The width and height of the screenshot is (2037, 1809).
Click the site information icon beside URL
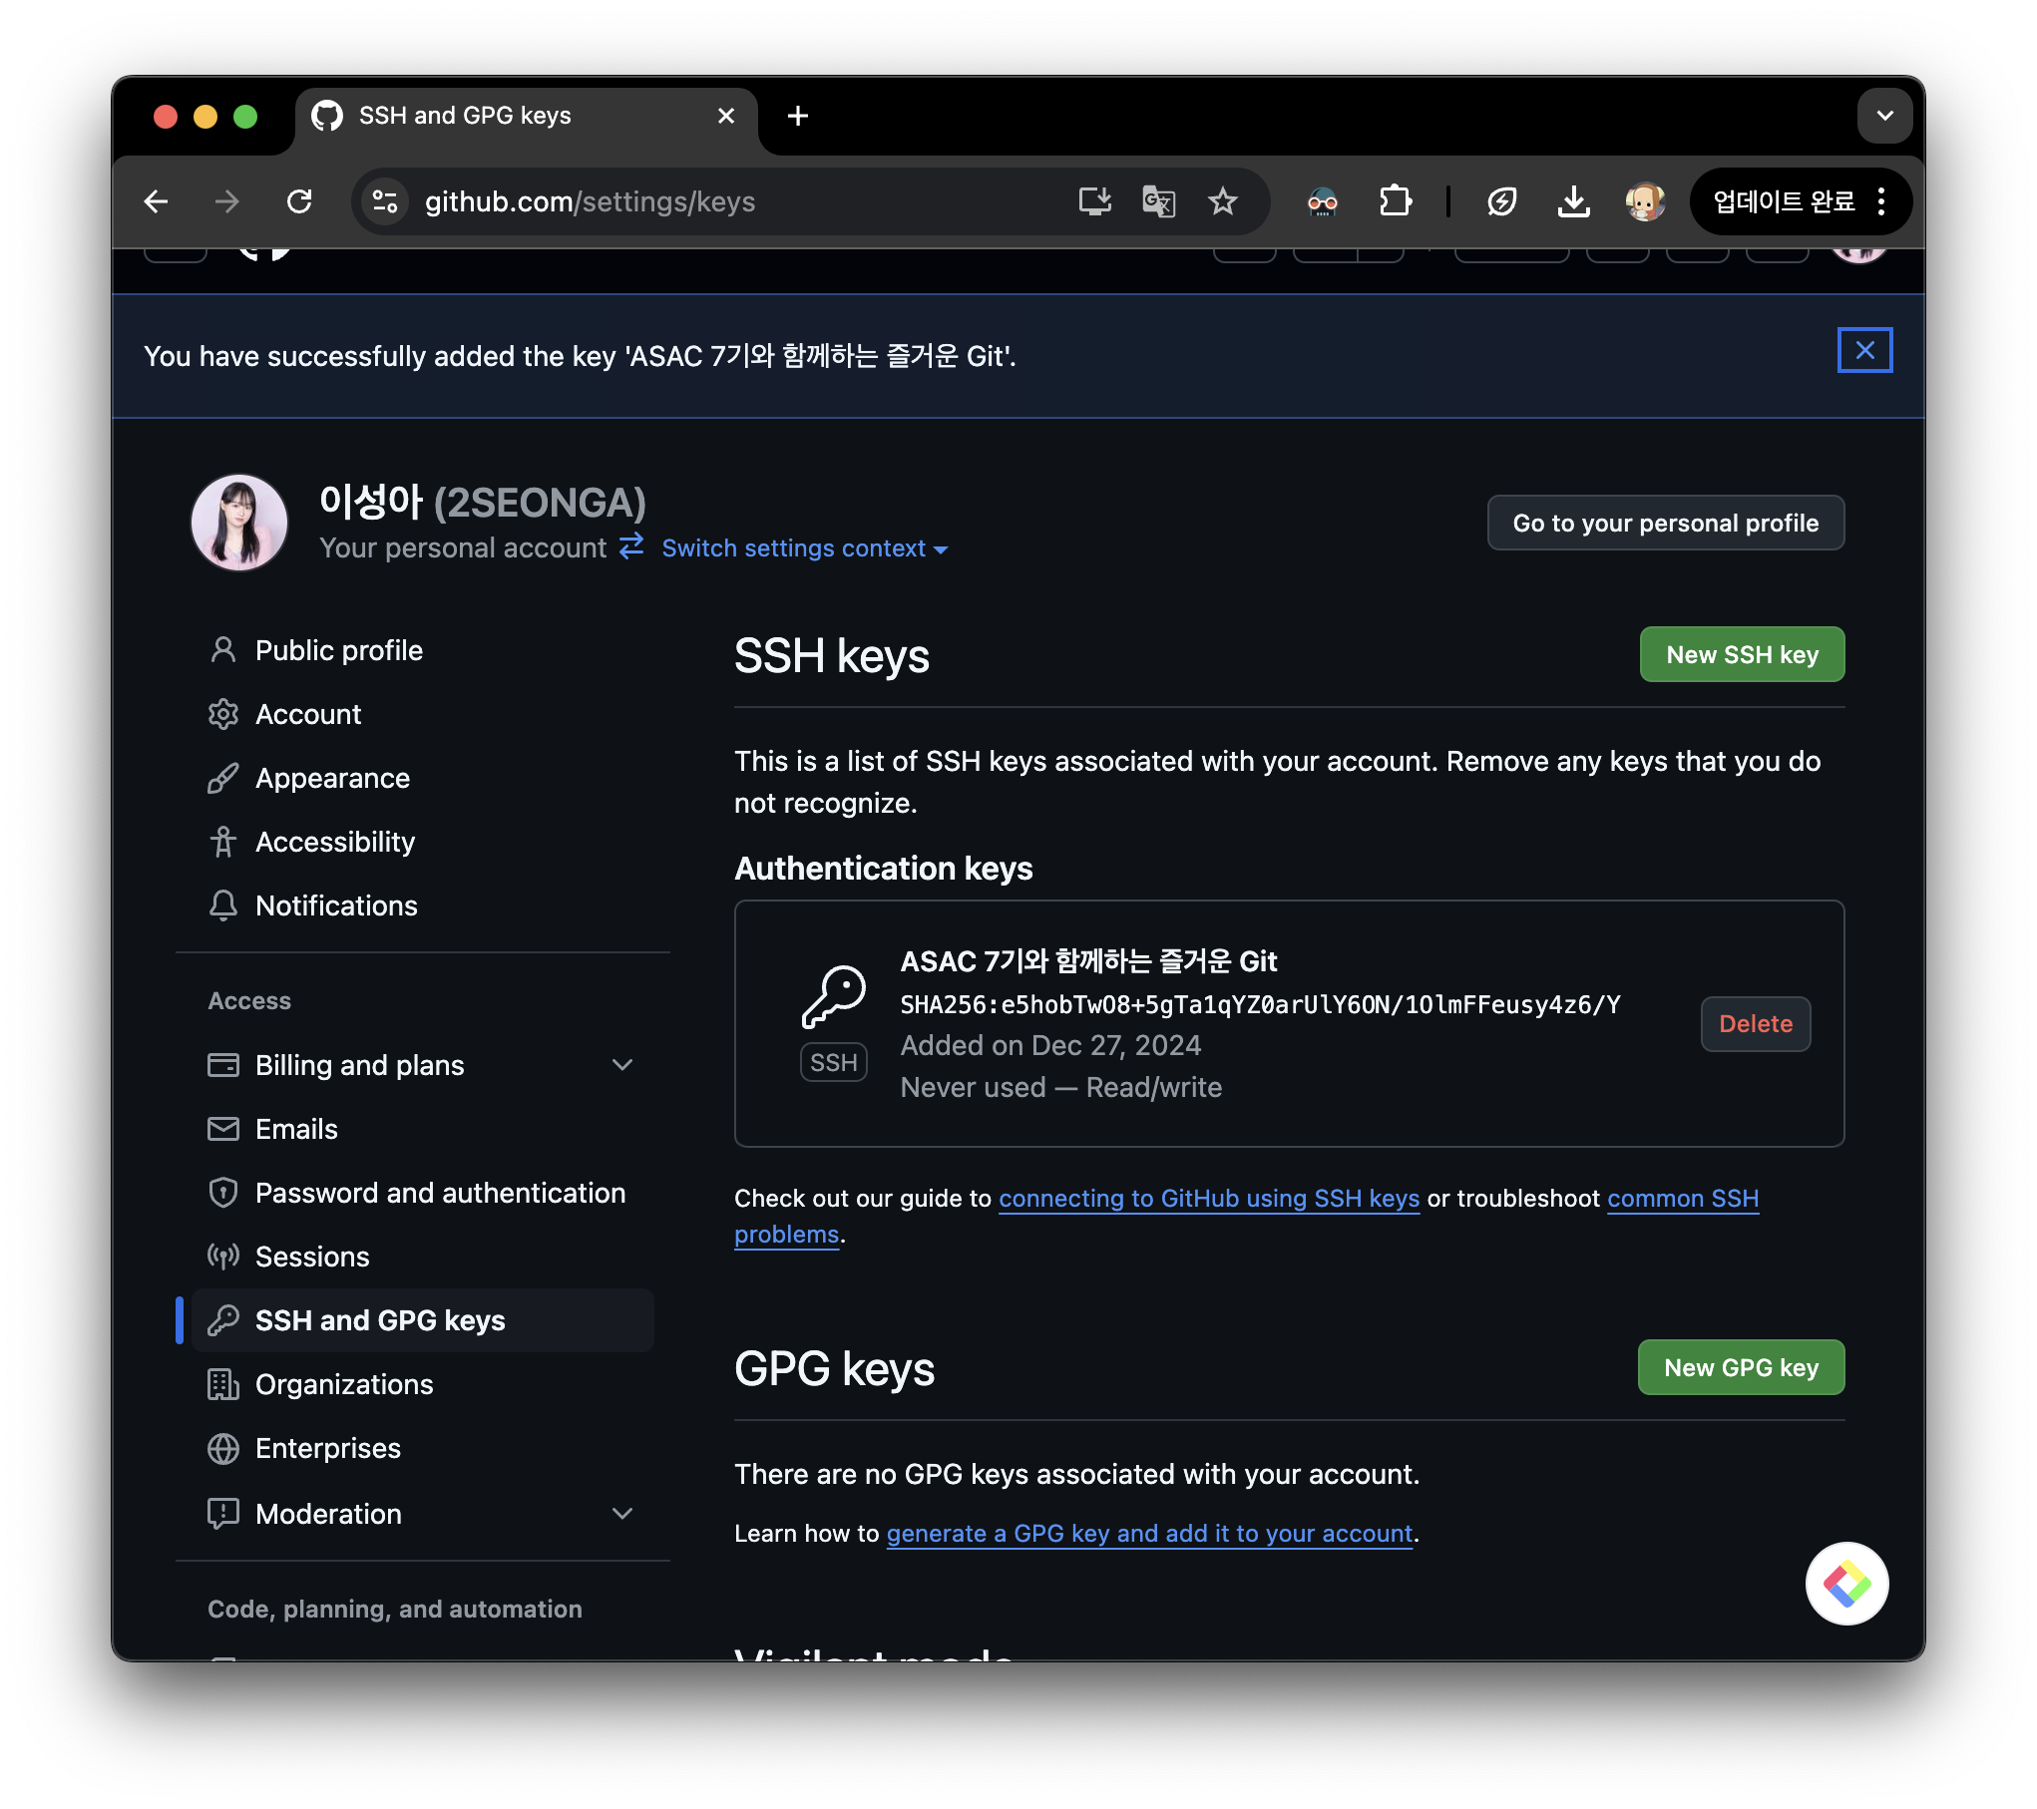coord(385,201)
